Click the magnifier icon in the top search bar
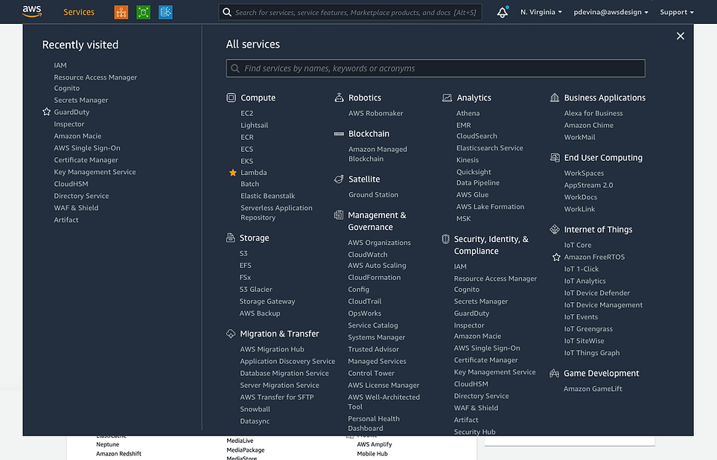 (x=227, y=13)
